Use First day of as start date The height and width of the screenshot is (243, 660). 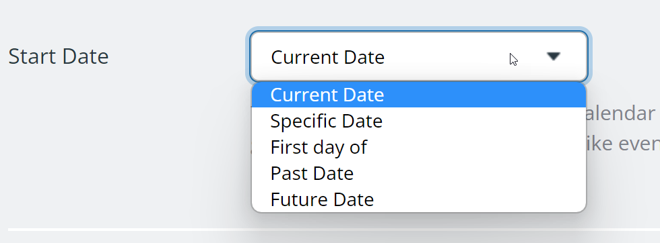coord(419,147)
